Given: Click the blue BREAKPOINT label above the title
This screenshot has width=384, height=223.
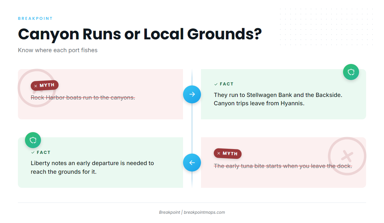Looking at the screenshot, I should click(35, 19).
